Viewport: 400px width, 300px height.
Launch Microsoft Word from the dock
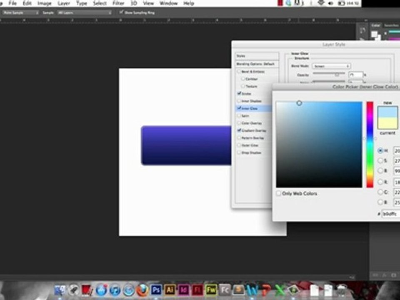[252, 290]
